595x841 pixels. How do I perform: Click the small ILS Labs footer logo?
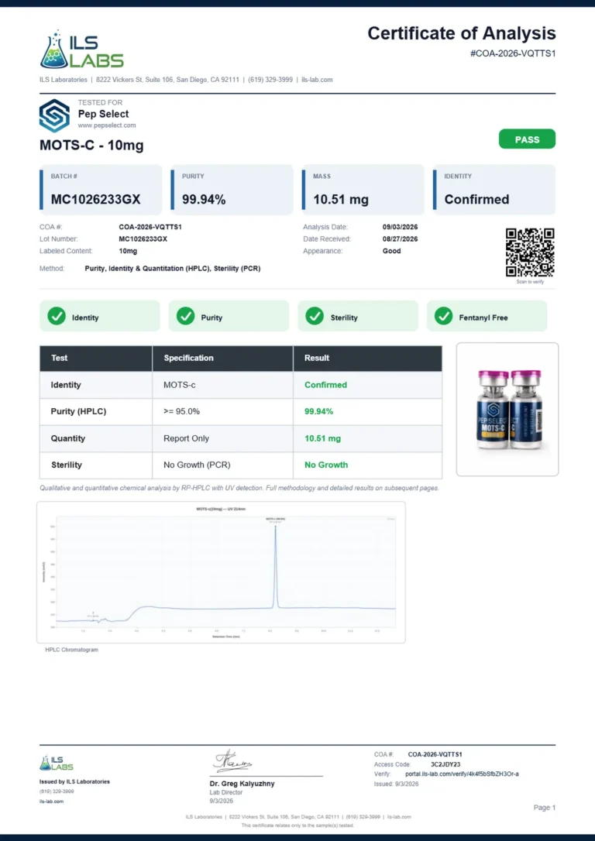coord(57,763)
